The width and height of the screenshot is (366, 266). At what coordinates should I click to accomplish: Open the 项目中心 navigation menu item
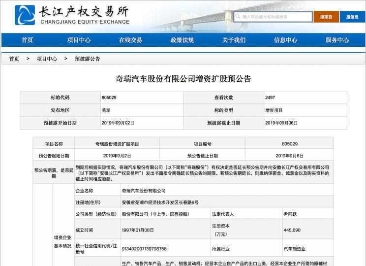click(79, 40)
